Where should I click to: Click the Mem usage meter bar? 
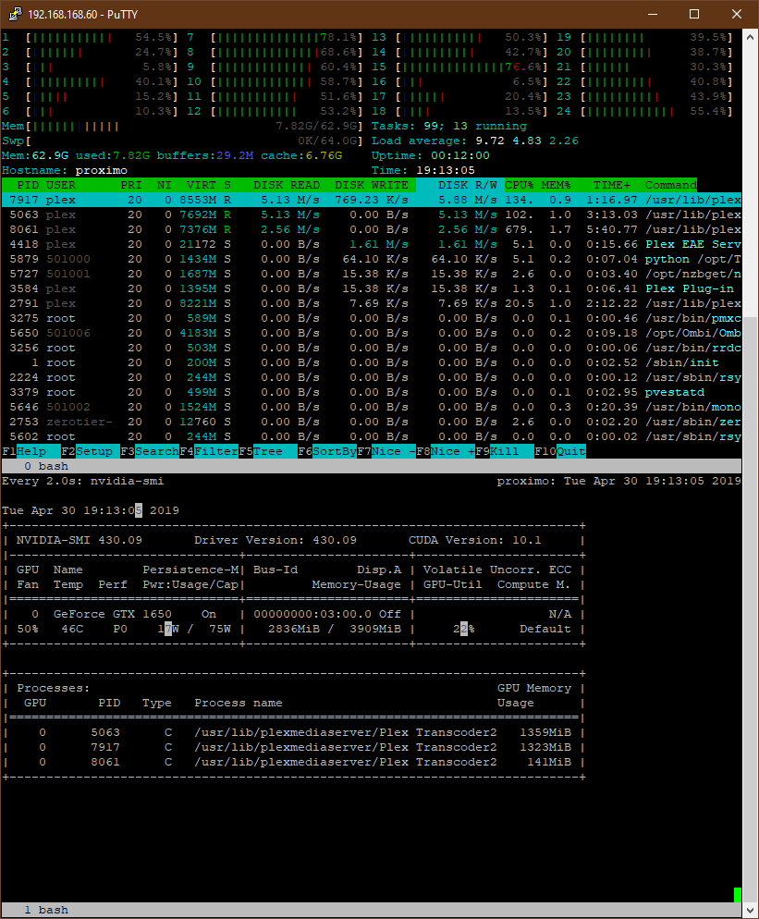click(182, 126)
